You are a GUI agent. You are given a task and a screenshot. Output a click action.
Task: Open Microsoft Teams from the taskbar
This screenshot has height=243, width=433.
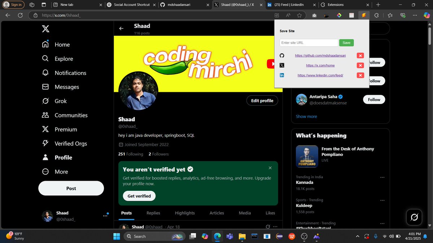229,236
